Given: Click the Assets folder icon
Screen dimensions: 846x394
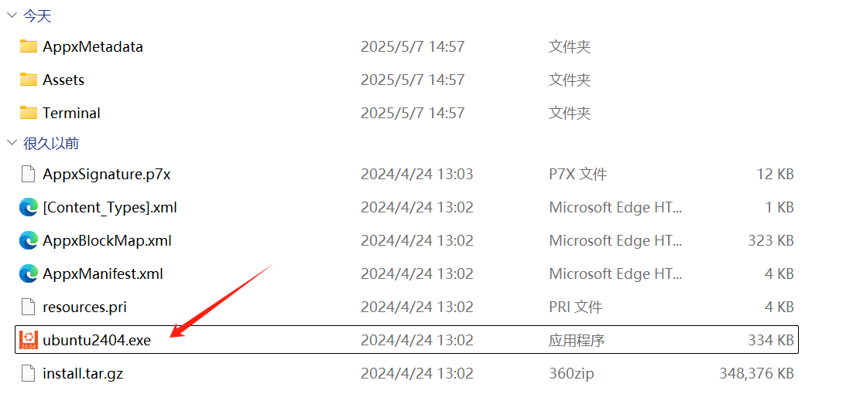Looking at the screenshot, I should (28, 80).
